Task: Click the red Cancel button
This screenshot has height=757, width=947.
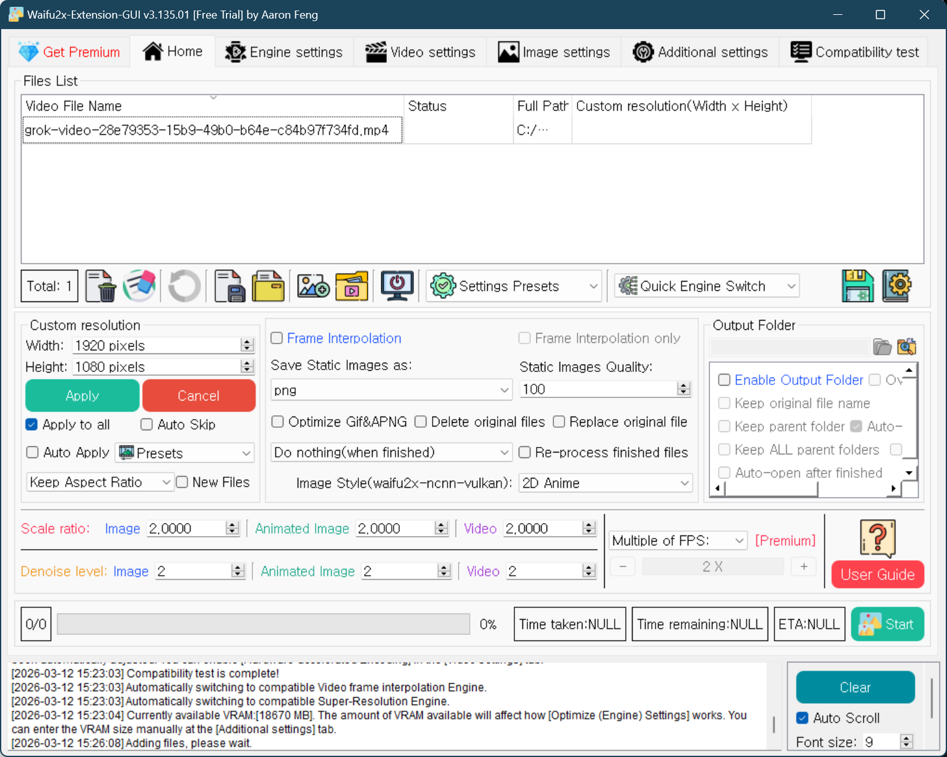Action: coord(199,396)
